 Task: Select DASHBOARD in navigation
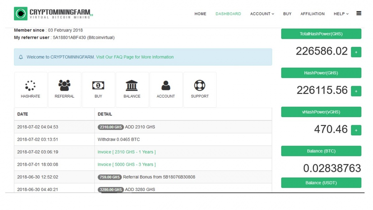click(228, 14)
